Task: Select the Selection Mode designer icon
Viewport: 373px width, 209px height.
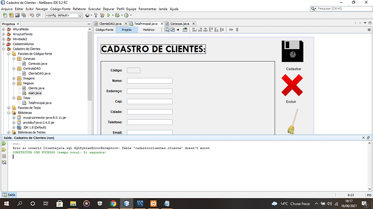Action: [x=166, y=30]
